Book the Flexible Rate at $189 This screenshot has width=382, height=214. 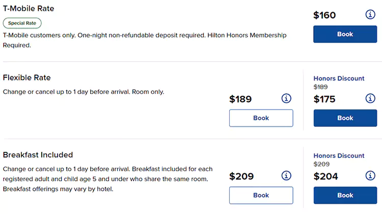pos(261,118)
